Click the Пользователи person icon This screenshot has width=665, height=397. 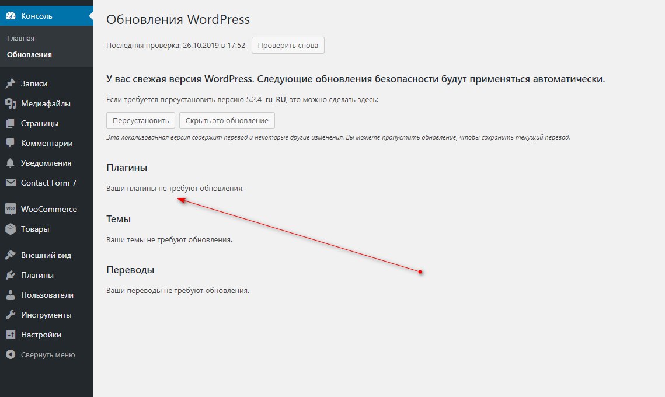[x=11, y=295]
